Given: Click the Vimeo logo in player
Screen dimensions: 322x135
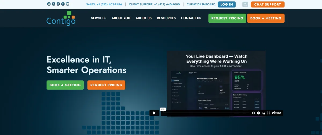Looking at the screenshot, I should pos(276,113).
